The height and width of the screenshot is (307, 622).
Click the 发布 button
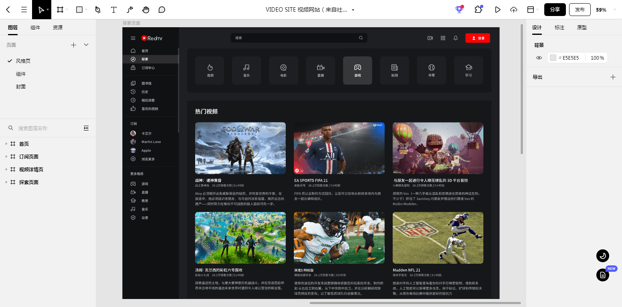point(580,10)
